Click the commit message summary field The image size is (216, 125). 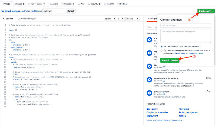tap(185, 25)
